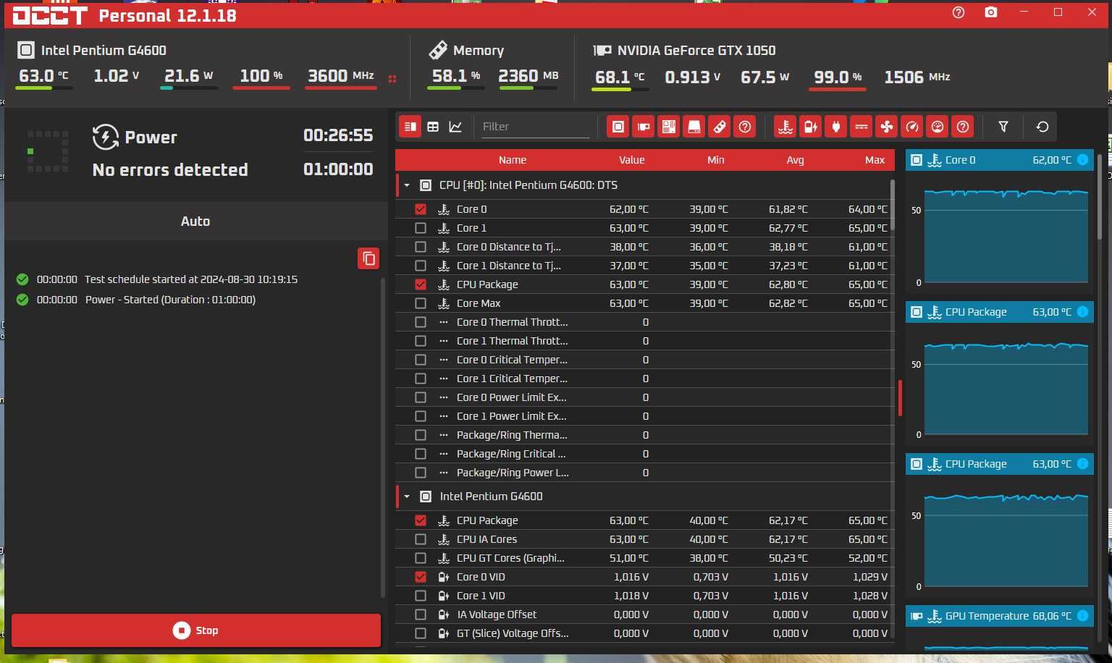Switch to the table-only view icon
The image size is (1112, 663).
[433, 127]
